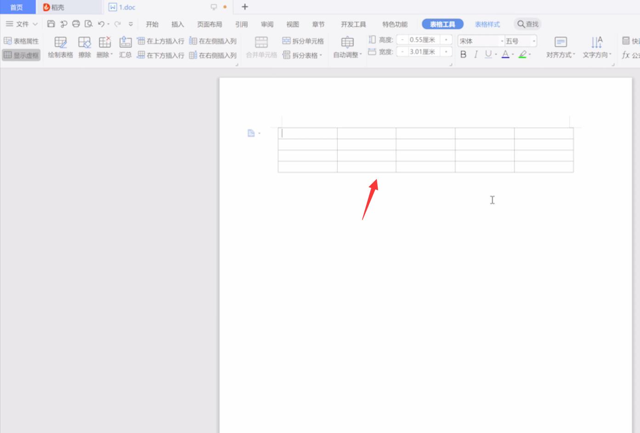The image size is (640, 433).
Task: Switch to 首页 home window tab
Action: pyautogui.click(x=17, y=7)
